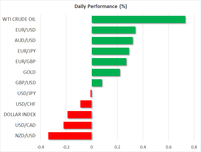This screenshot has width=201, height=152.
Task: Click the WTI CRUDE OIL axis label
Action: coord(19,19)
